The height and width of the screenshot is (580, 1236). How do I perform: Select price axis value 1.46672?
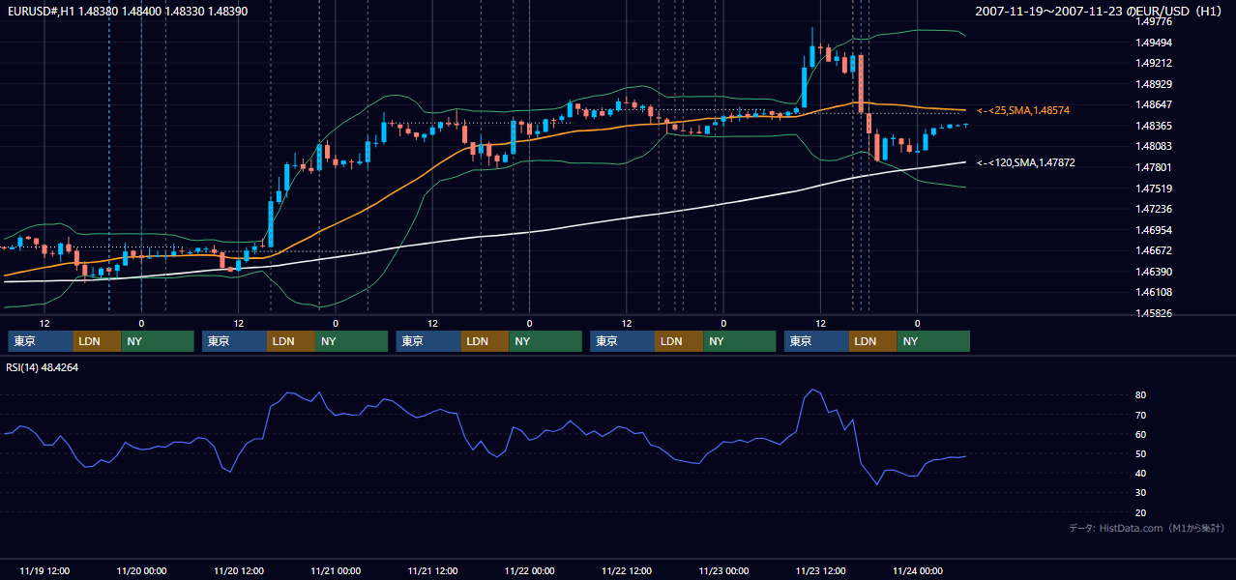click(x=1154, y=250)
